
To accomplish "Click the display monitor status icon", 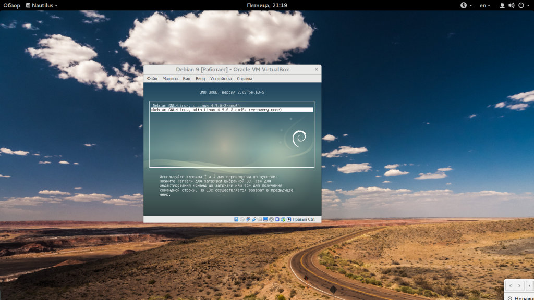I will (265, 219).
